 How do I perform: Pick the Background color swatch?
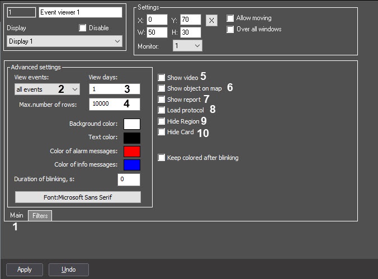click(132, 124)
